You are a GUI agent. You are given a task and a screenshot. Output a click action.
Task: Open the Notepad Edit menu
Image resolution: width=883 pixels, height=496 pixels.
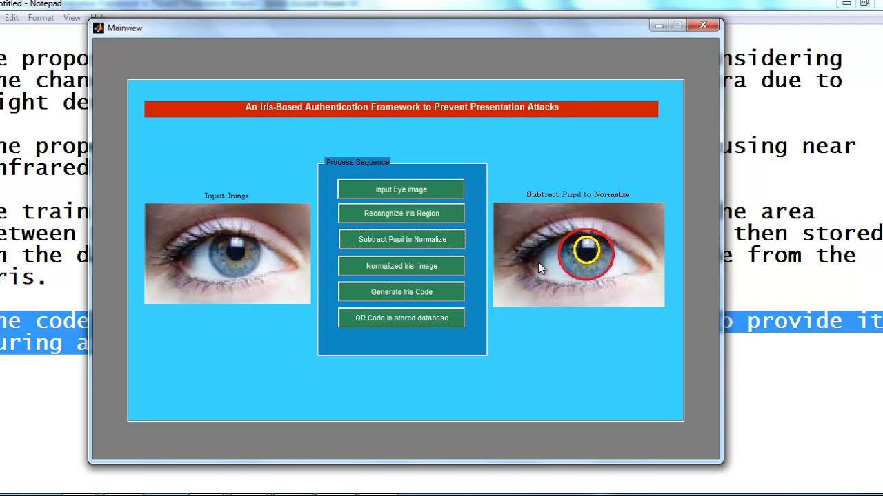tap(12, 18)
